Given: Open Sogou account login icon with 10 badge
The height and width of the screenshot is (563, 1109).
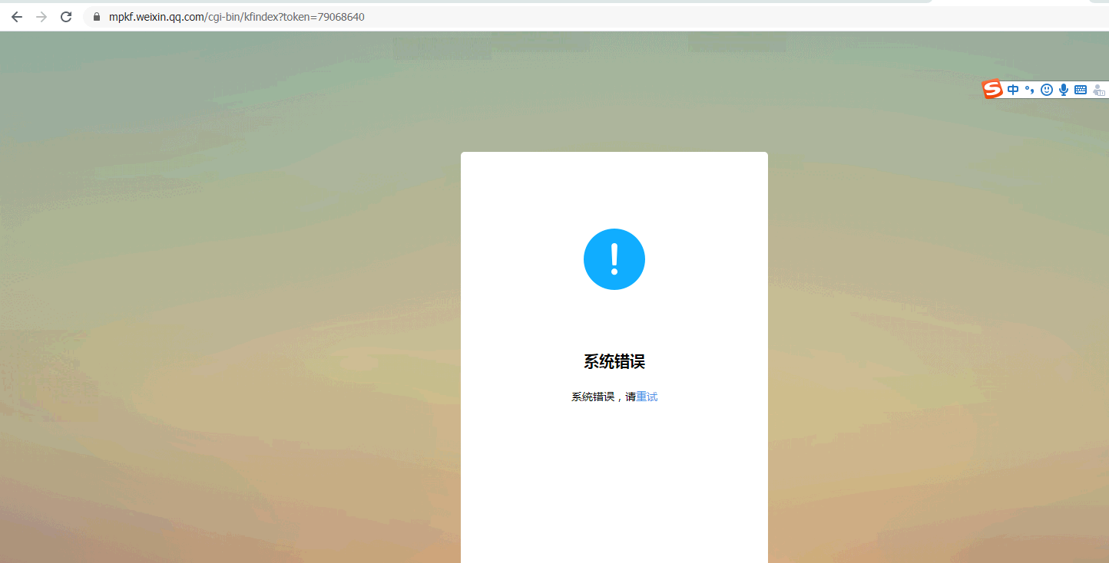Looking at the screenshot, I should point(1099,90).
